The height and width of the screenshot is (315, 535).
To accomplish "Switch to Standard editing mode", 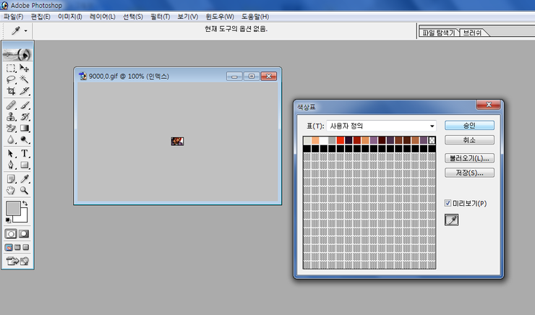I will click(x=11, y=234).
